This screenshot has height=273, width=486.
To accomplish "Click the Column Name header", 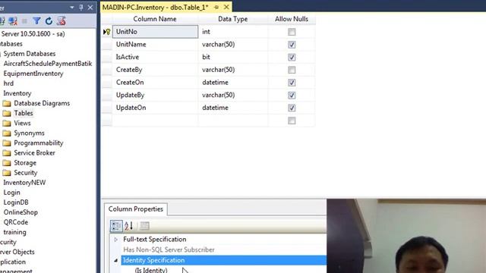I will pos(155,19).
